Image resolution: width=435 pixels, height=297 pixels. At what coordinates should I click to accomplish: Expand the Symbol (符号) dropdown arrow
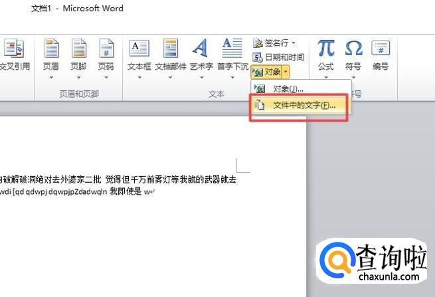pos(353,78)
